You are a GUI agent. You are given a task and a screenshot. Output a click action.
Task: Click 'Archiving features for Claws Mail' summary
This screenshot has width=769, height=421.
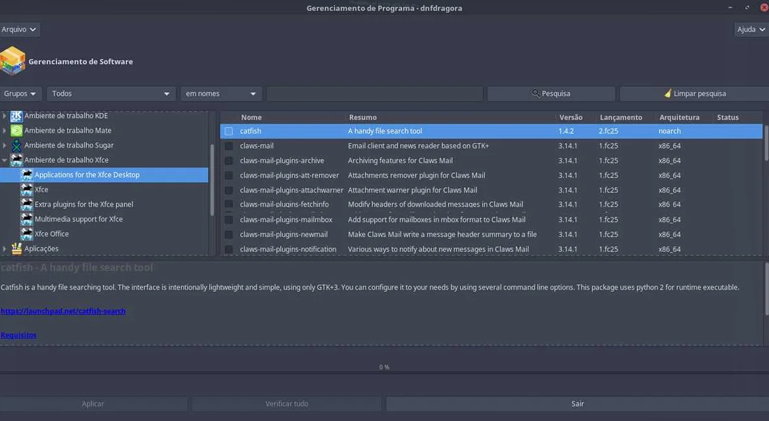pos(400,161)
